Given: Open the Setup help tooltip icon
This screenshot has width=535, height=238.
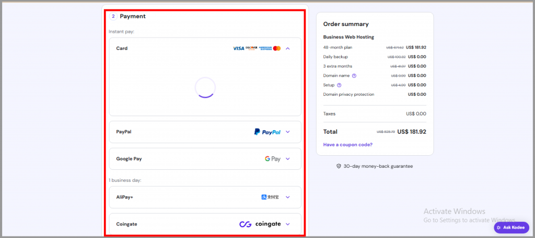Looking at the screenshot, I should tap(339, 85).
